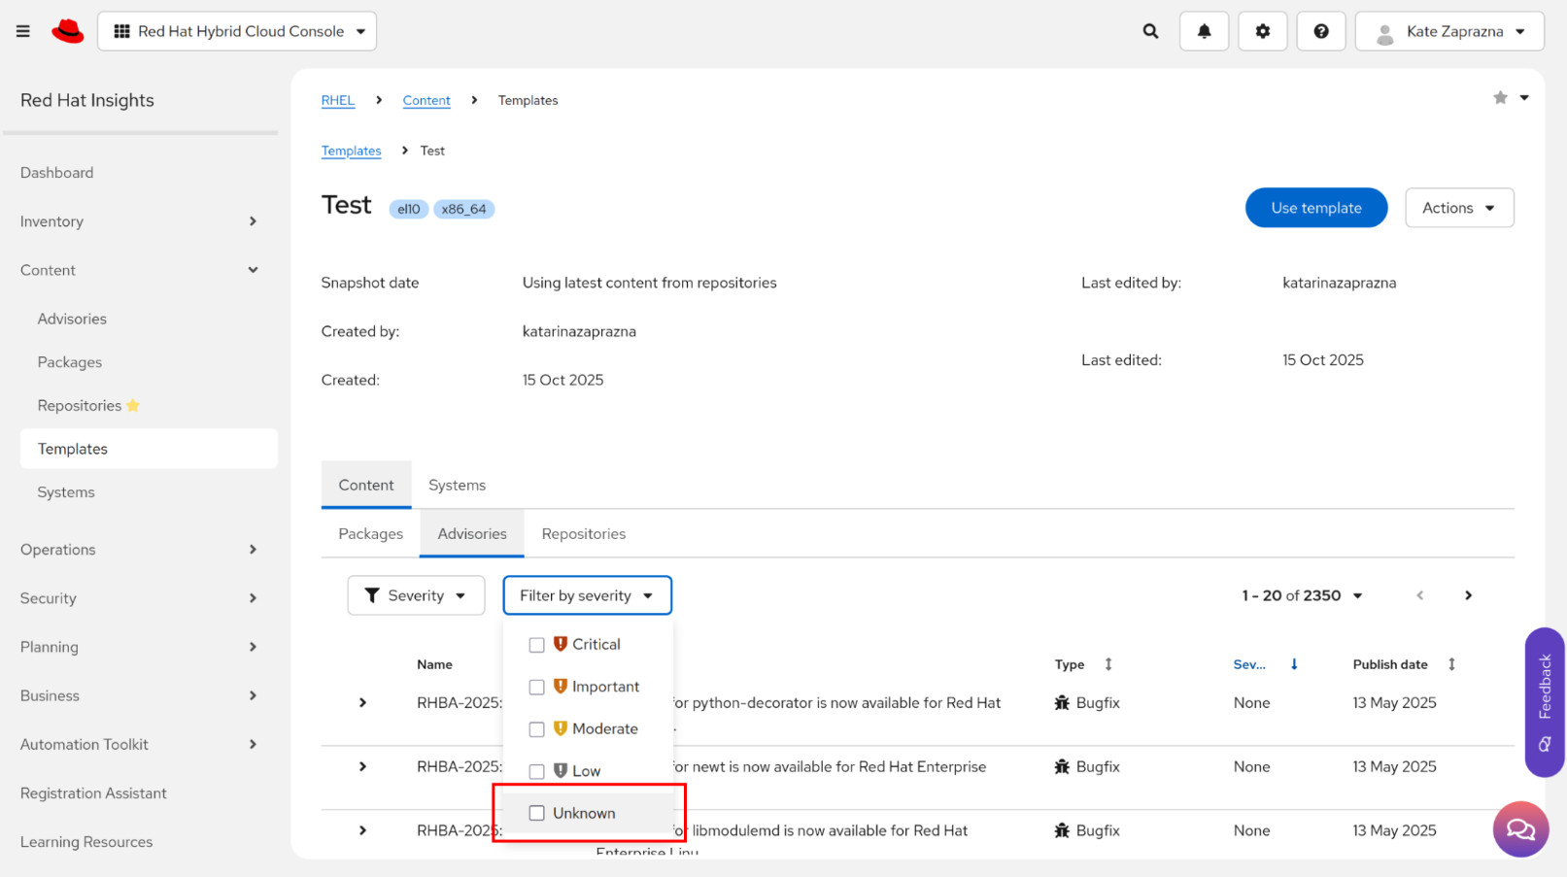Switch to the Repositories sub-tab
The image size is (1567, 877).
coord(583,533)
